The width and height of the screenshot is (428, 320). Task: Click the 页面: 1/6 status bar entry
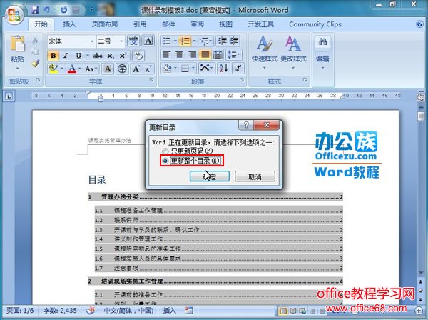tap(20, 311)
